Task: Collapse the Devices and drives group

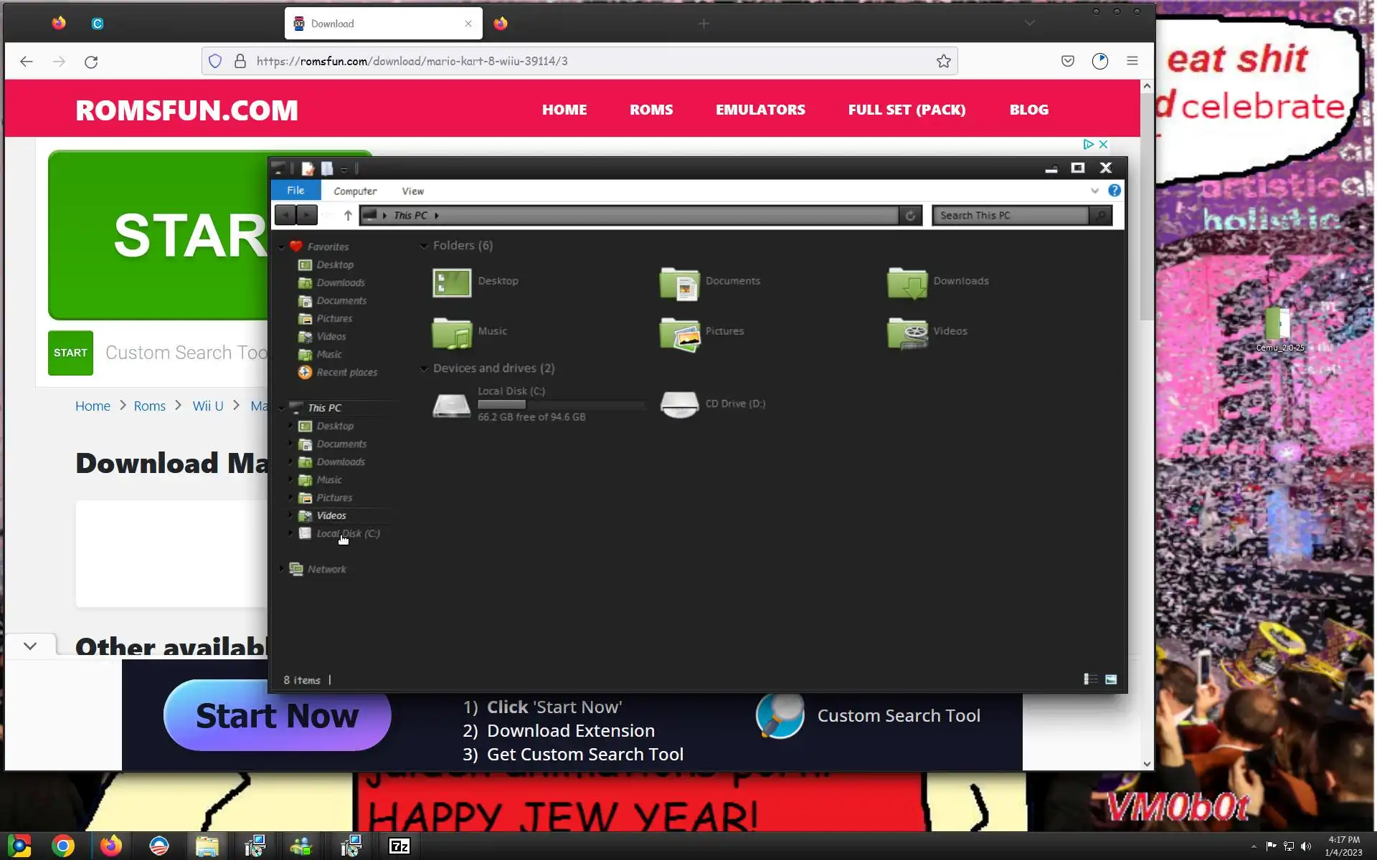Action: (424, 368)
